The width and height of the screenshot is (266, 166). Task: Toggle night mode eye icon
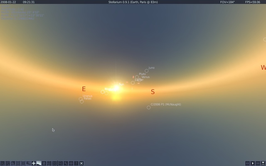pyautogui.click(x=71, y=163)
